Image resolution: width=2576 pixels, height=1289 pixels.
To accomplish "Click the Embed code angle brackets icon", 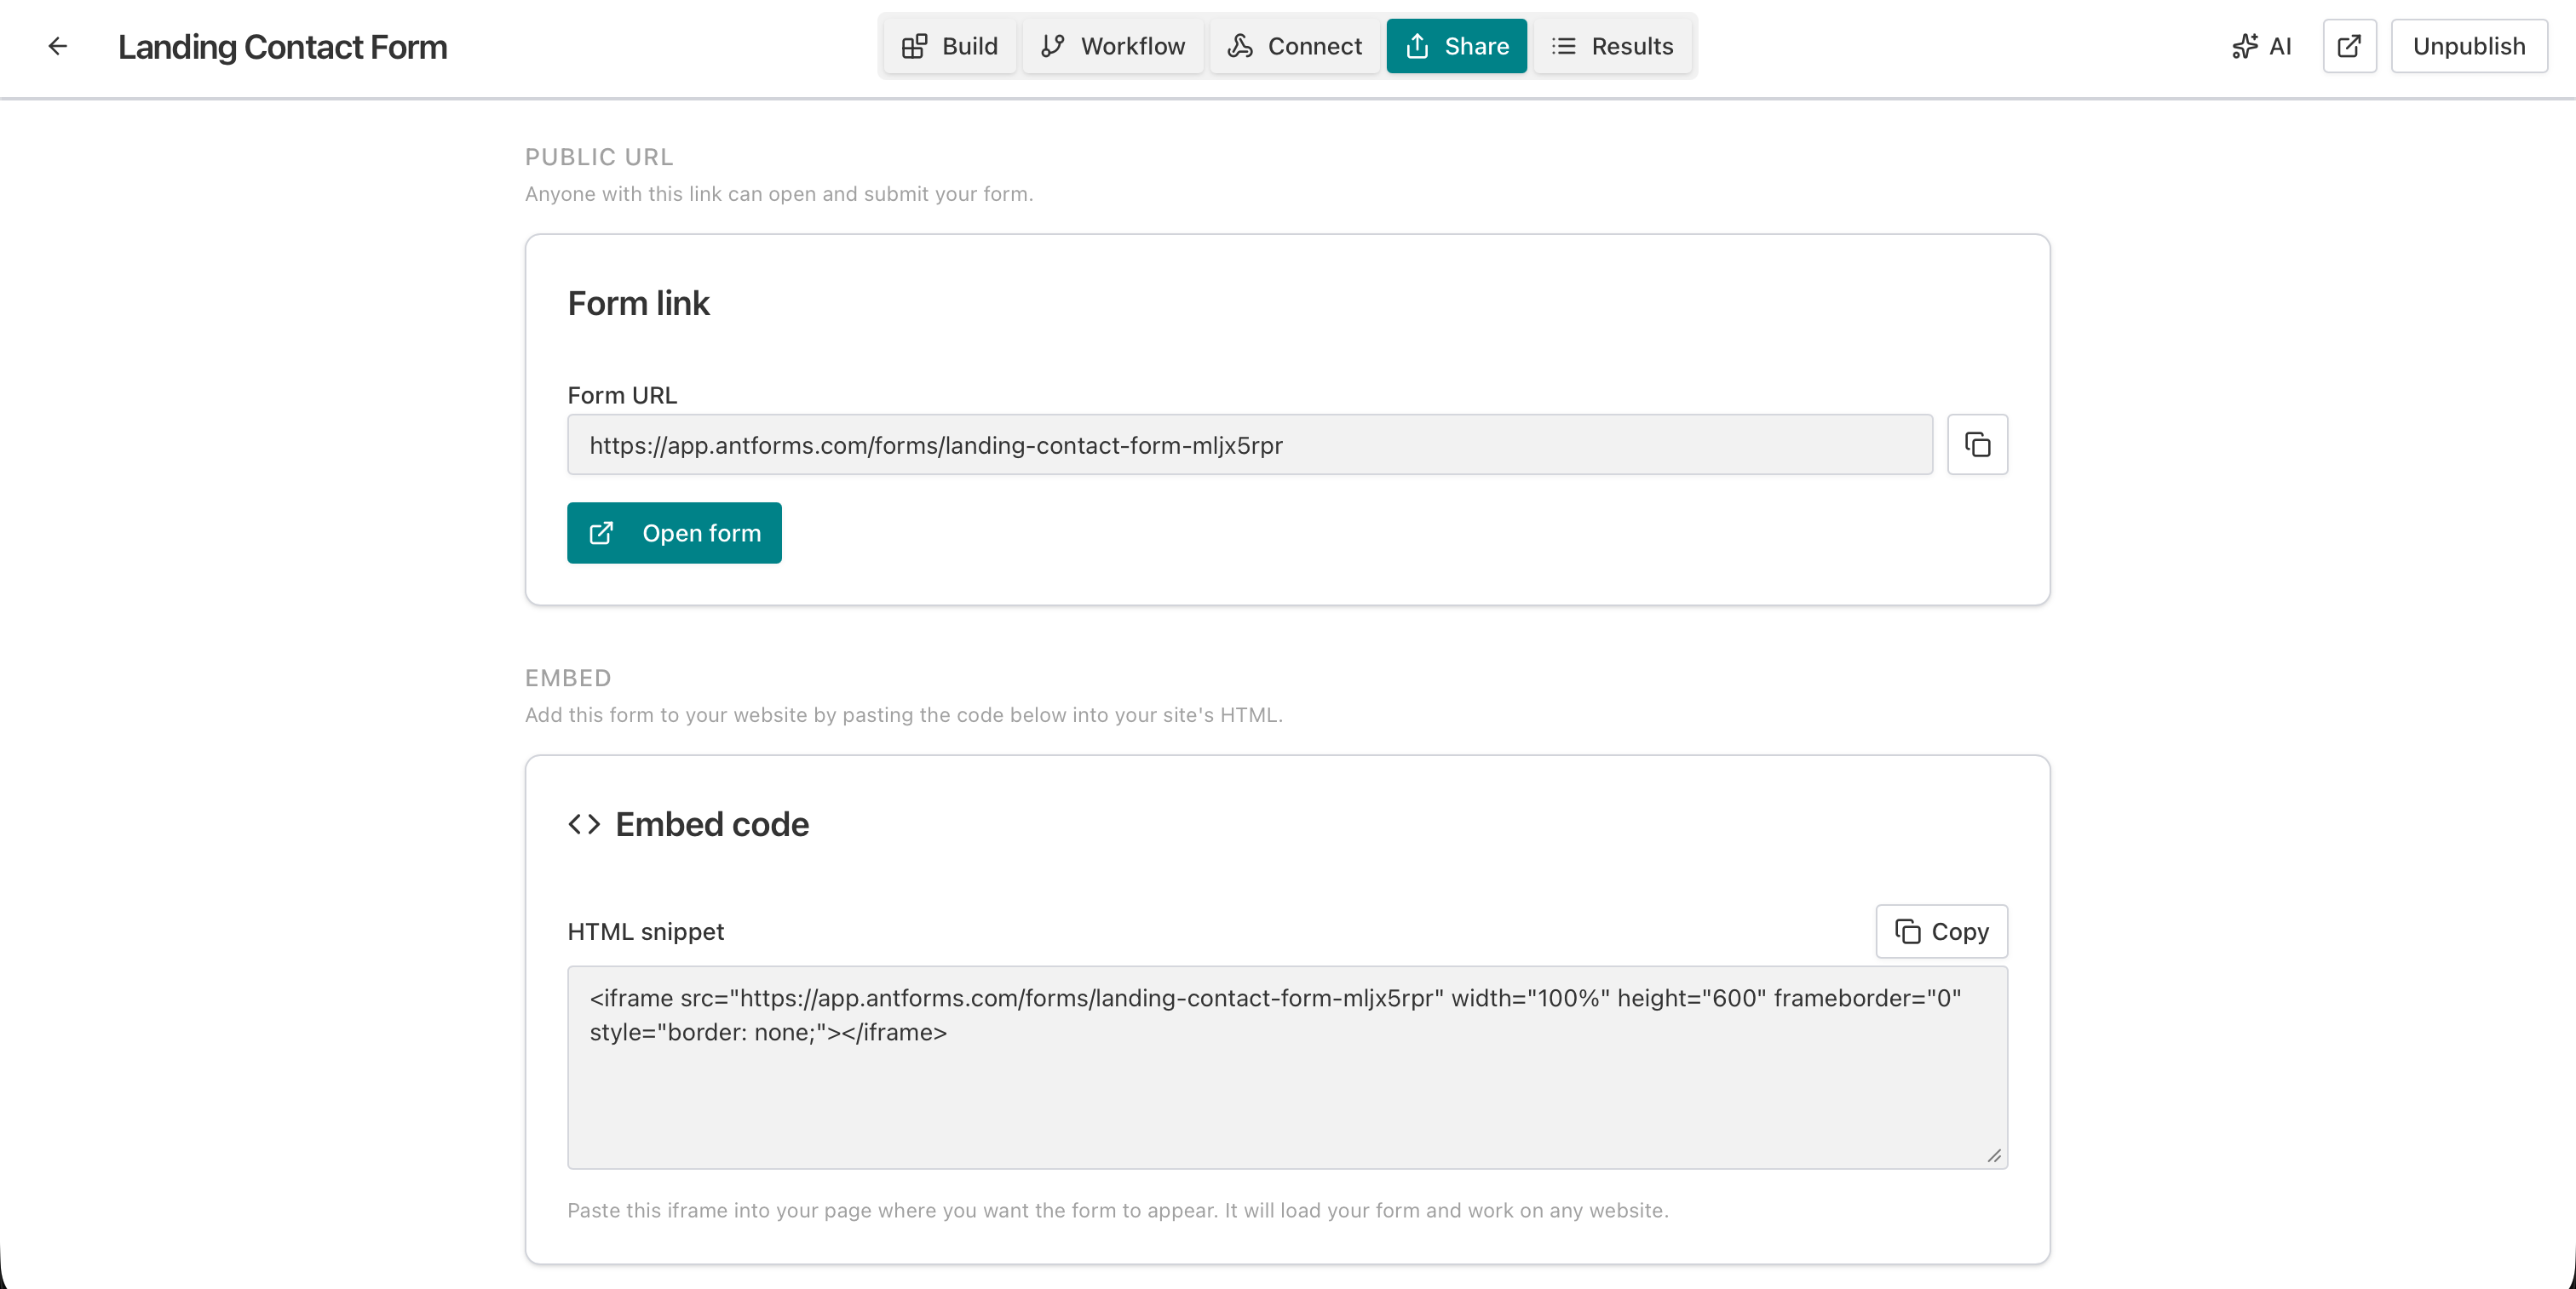I will click(584, 824).
